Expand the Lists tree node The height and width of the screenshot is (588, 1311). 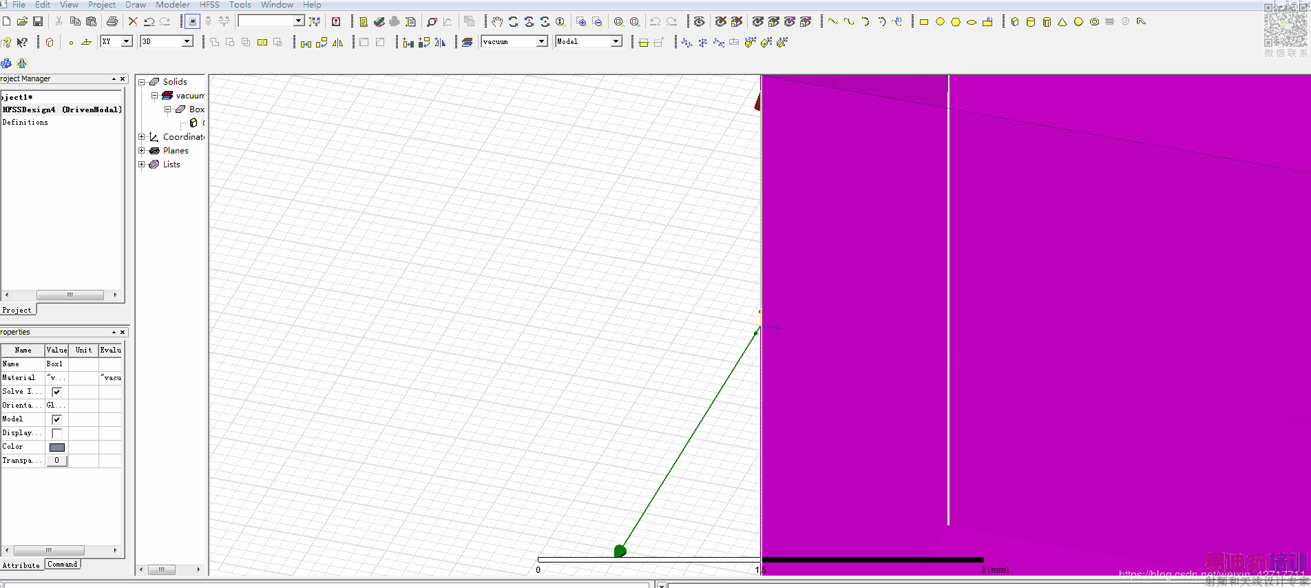click(142, 165)
